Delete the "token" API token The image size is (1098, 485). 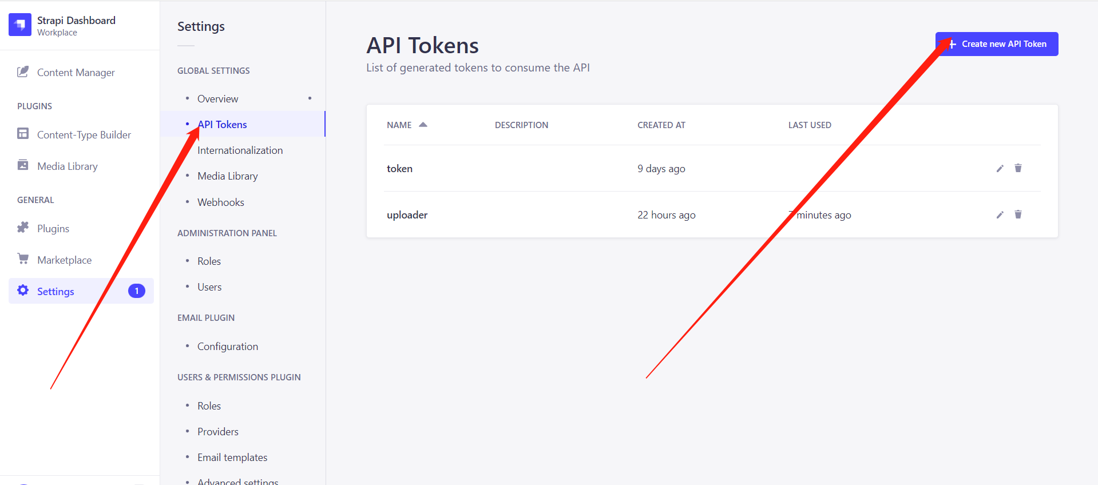1018,168
